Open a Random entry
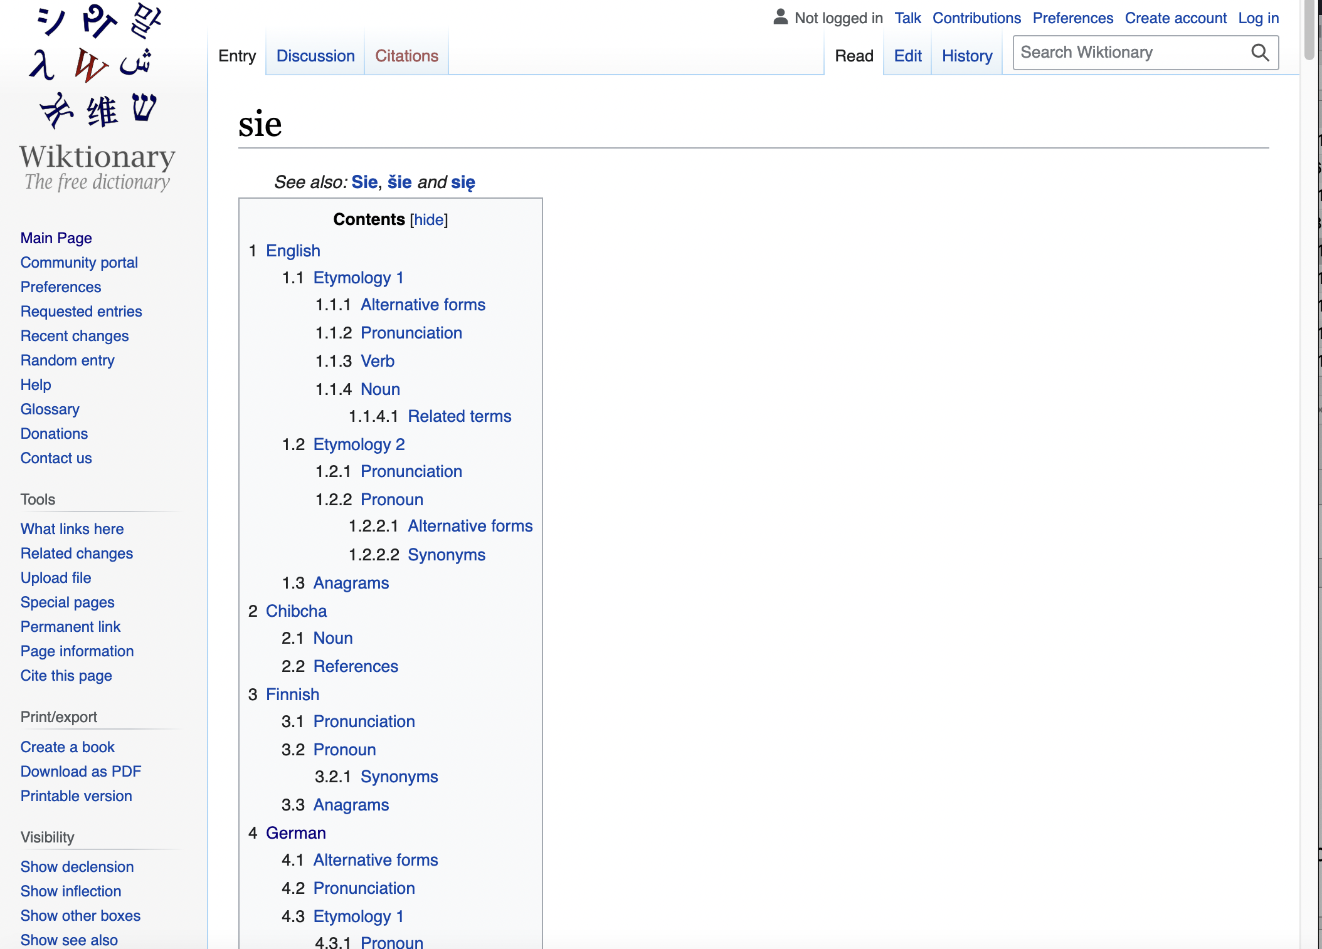The image size is (1322, 949). (67, 360)
